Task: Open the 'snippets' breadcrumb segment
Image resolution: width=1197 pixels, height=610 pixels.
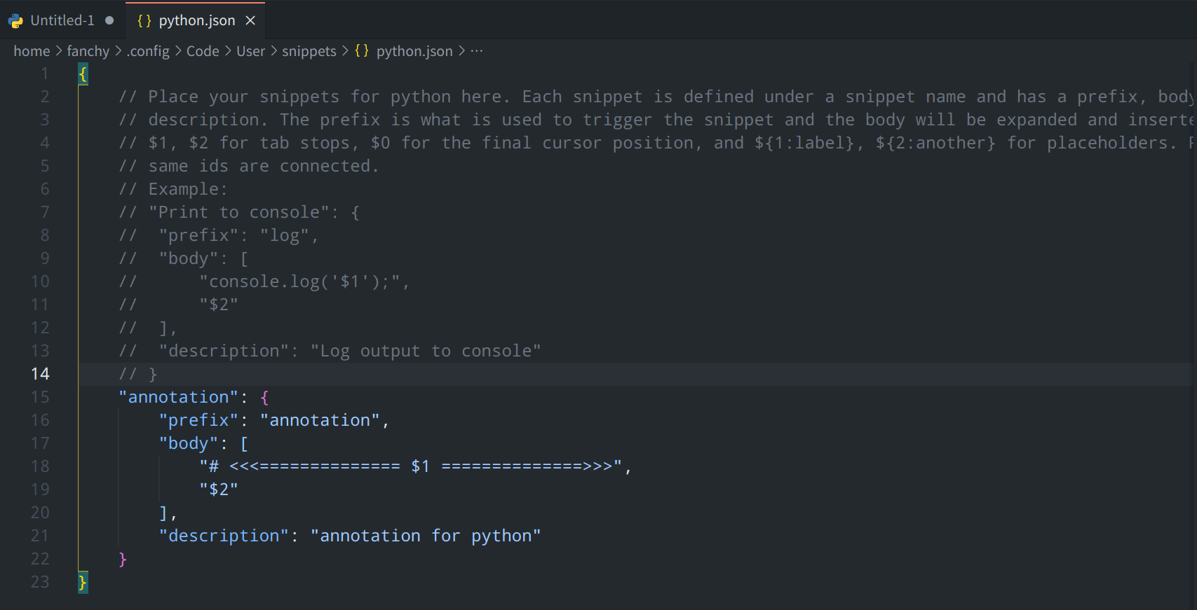Action: point(309,51)
